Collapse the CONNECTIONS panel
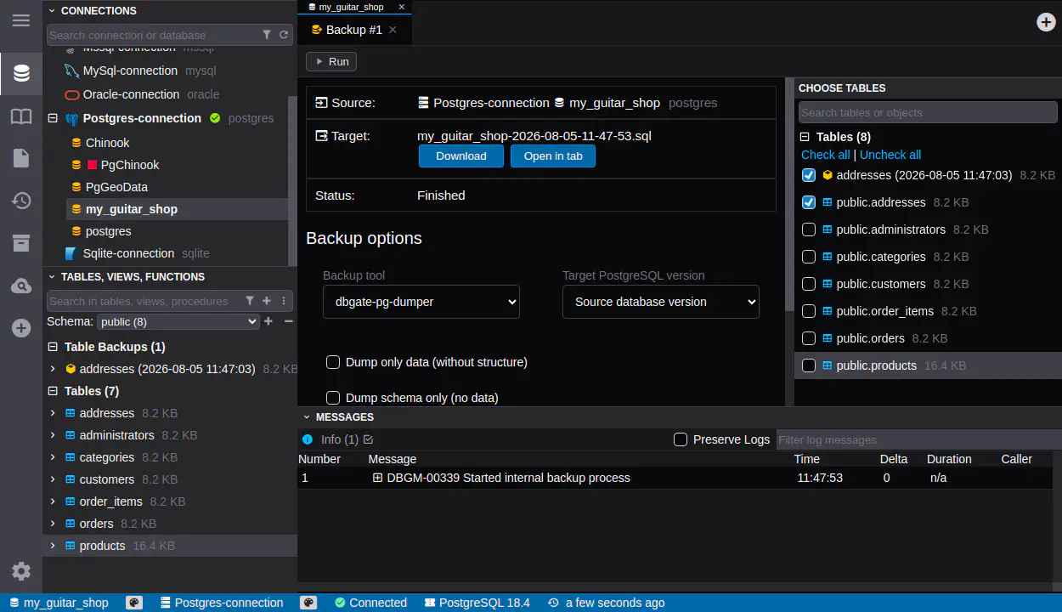 52,11
